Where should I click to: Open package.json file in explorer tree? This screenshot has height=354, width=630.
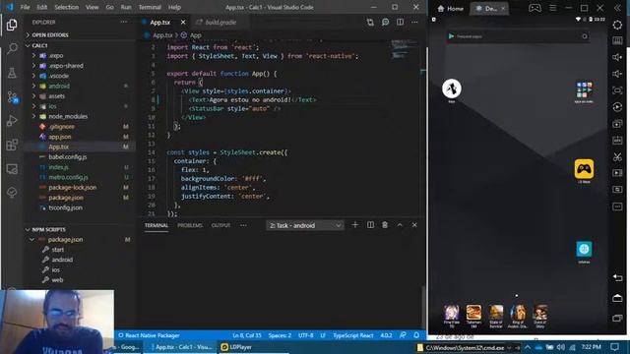point(66,198)
